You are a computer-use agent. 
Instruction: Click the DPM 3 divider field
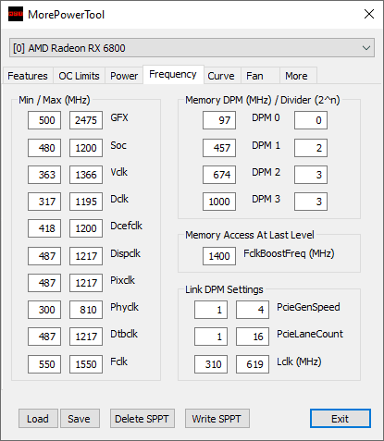(x=311, y=202)
